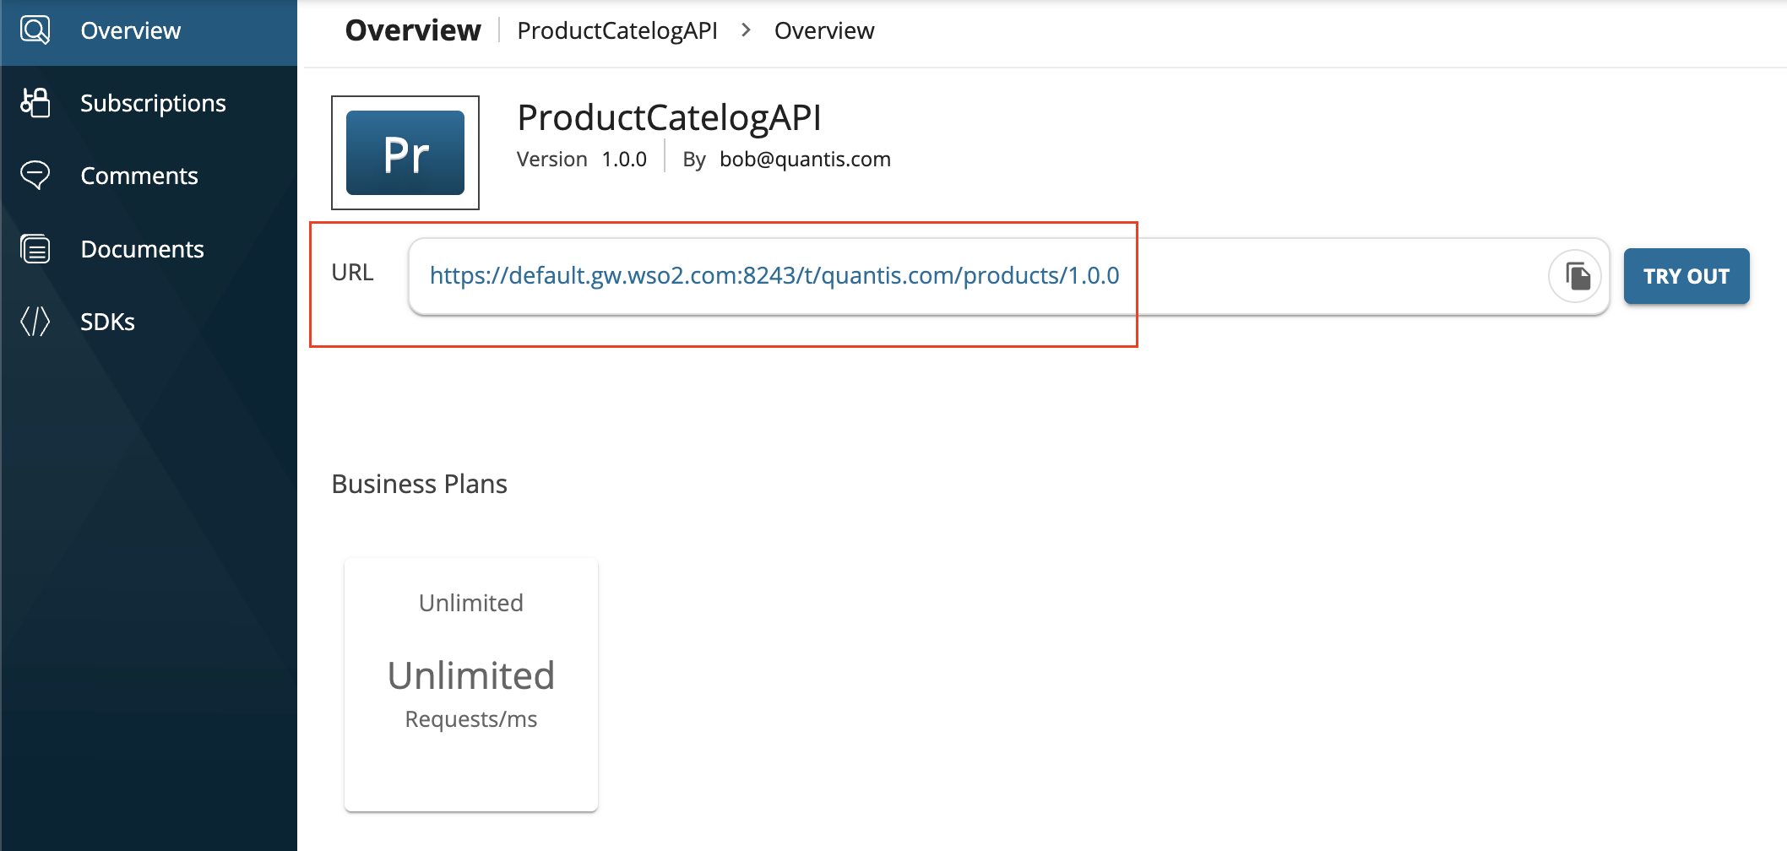Screen dimensions: 1787x851
Task: Click the Overview magnifier icon in sidebar
Action: (x=35, y=30)
